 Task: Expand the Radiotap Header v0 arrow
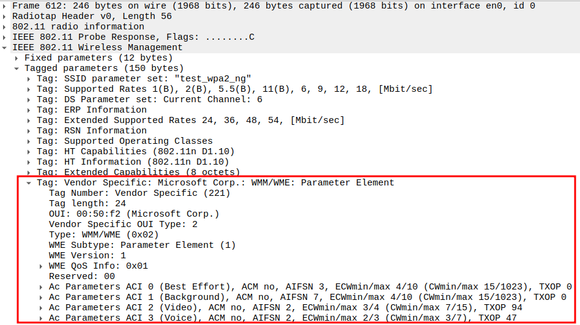click(6, 16)
